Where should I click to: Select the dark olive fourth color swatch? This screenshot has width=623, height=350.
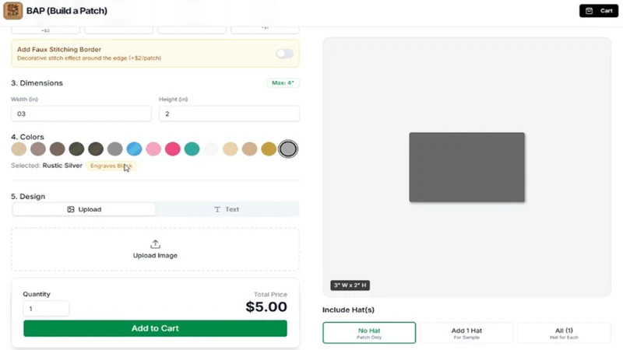(76, 149)
